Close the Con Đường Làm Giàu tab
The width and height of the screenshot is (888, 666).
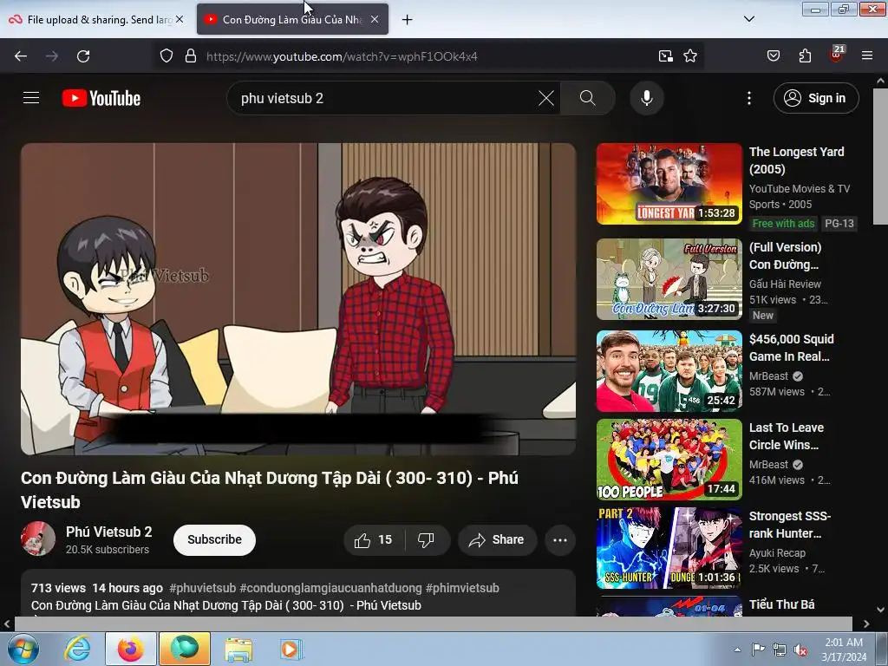(375, 19)
